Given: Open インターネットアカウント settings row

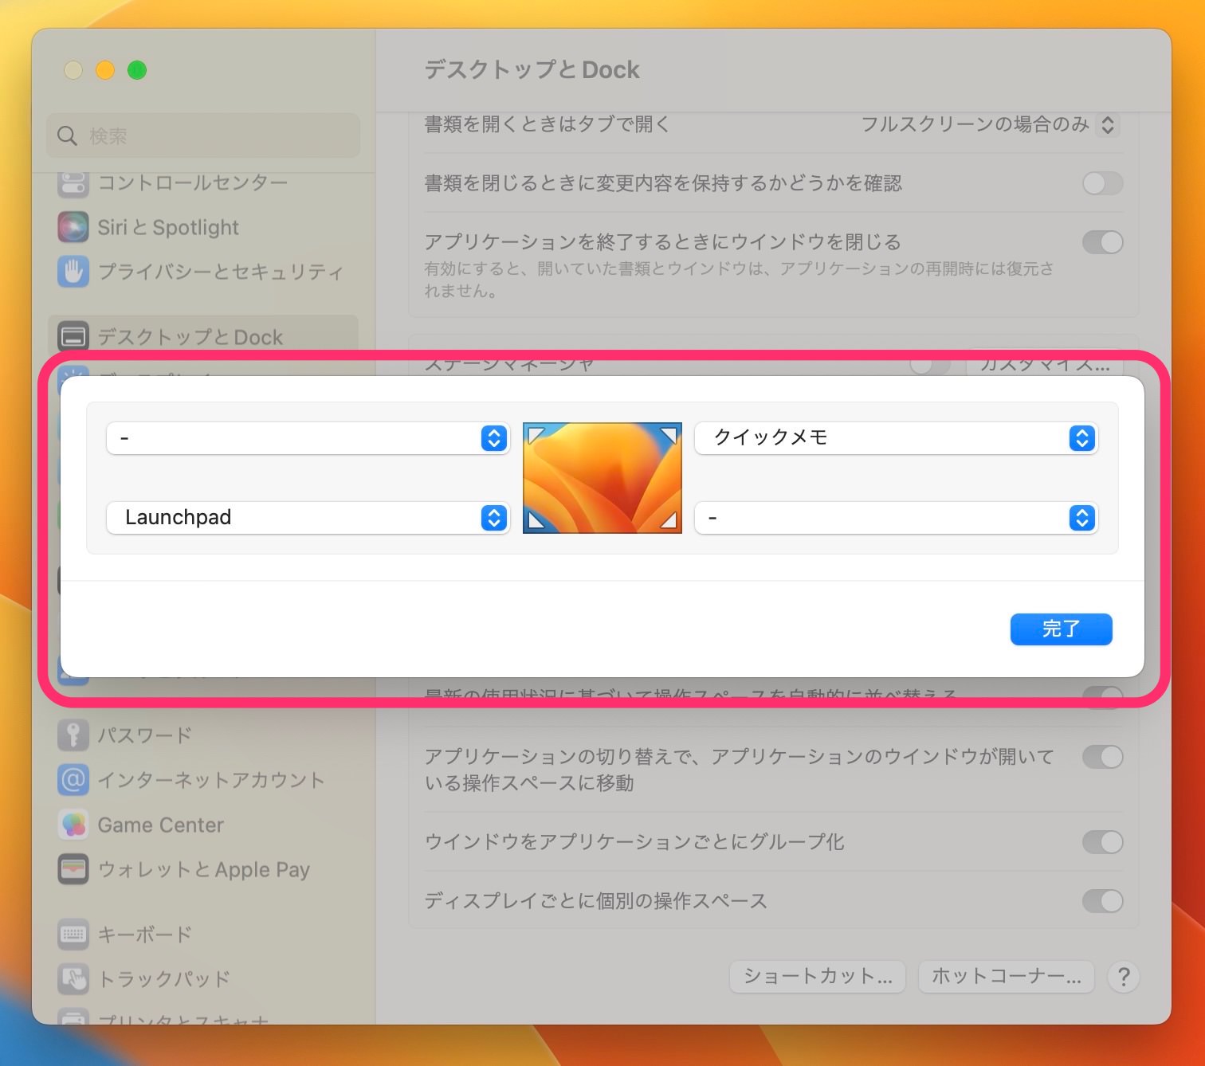Looking at the screenshot, I should [203, 779].
